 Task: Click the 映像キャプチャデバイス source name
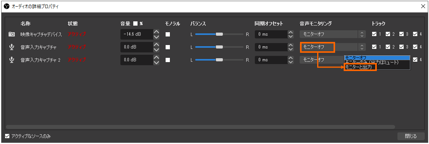coord(41,35)
